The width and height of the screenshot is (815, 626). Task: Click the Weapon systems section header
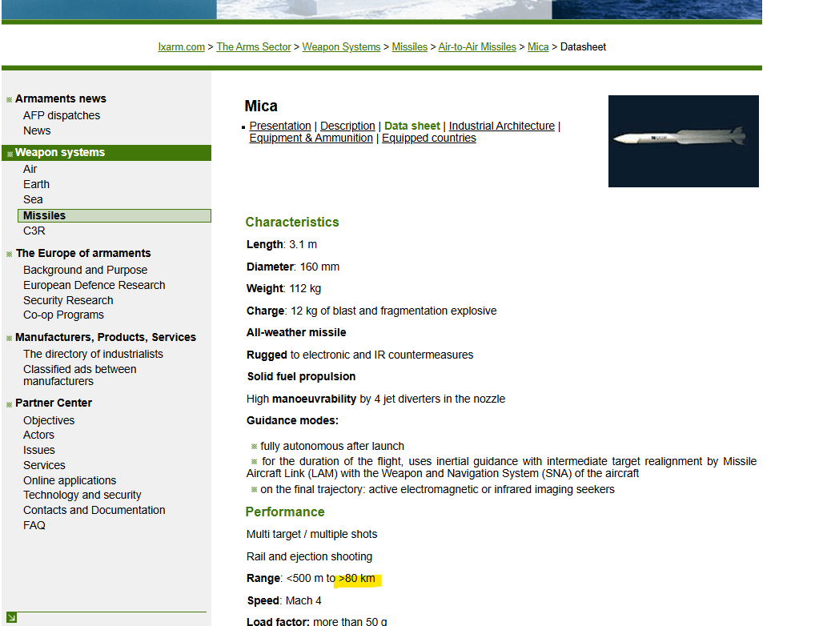click(60, 152)
